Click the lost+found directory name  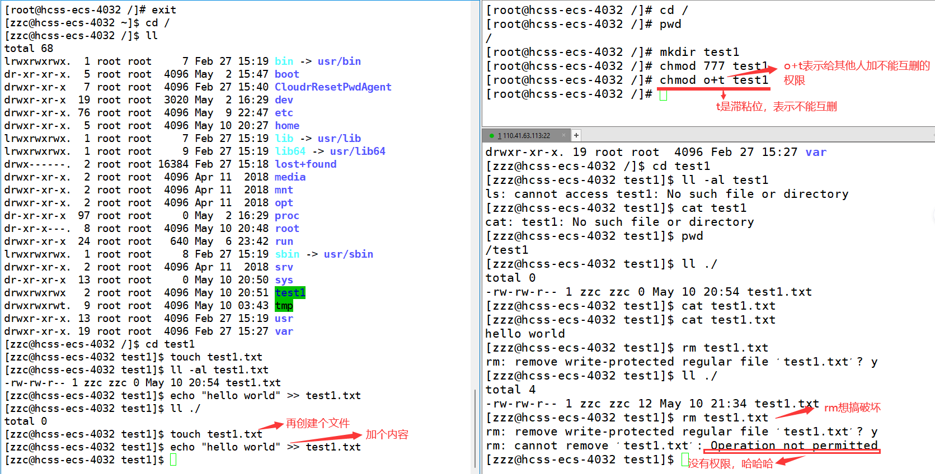click(306, 164)
